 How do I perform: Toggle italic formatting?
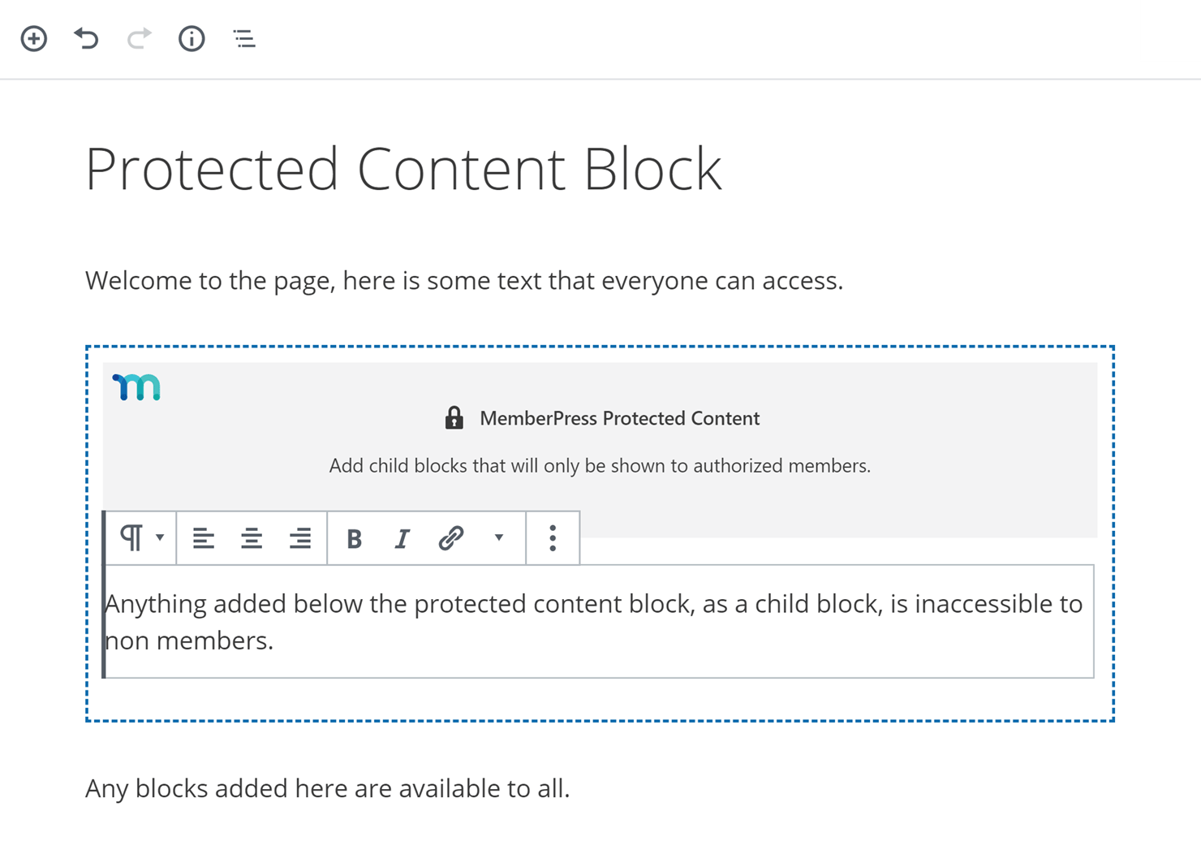coord(402,538)
